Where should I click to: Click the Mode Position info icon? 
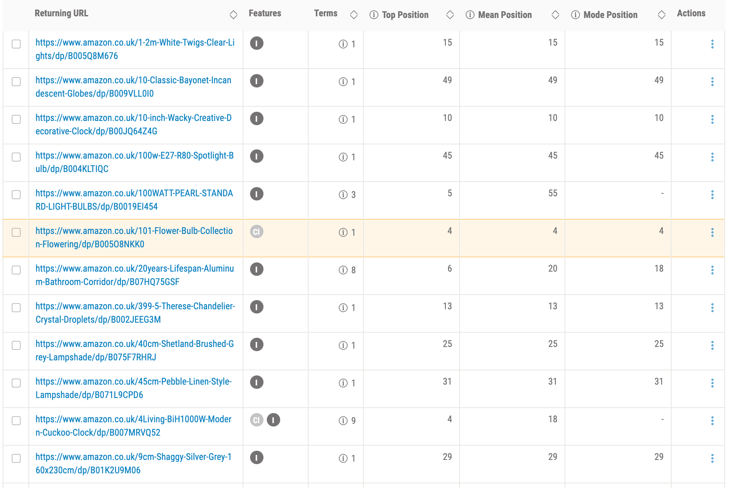click(575, 15)
